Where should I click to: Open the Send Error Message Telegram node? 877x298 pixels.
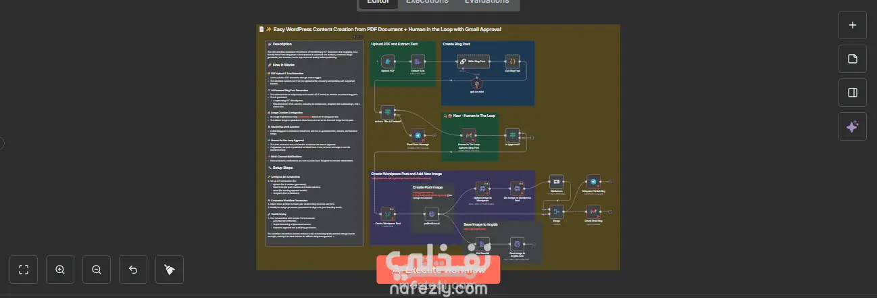coord(418,136)
